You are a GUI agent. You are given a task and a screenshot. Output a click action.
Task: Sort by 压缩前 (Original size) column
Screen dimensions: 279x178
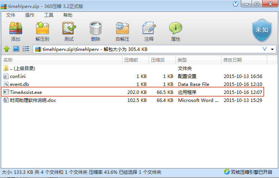[x=135, y=60]
